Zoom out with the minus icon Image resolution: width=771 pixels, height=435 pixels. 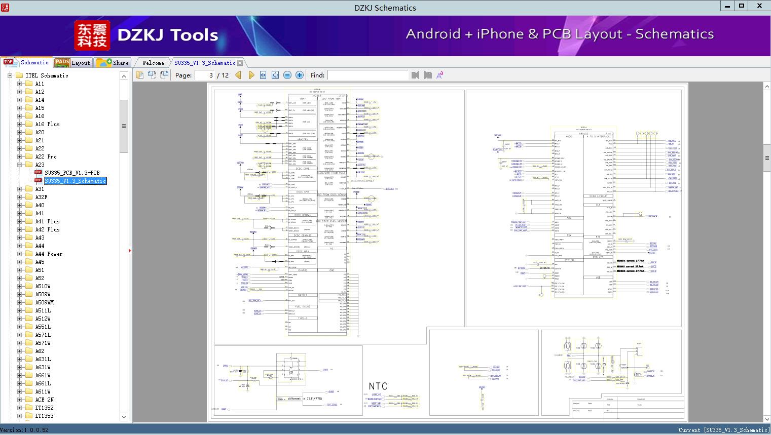tap(287, 75)
